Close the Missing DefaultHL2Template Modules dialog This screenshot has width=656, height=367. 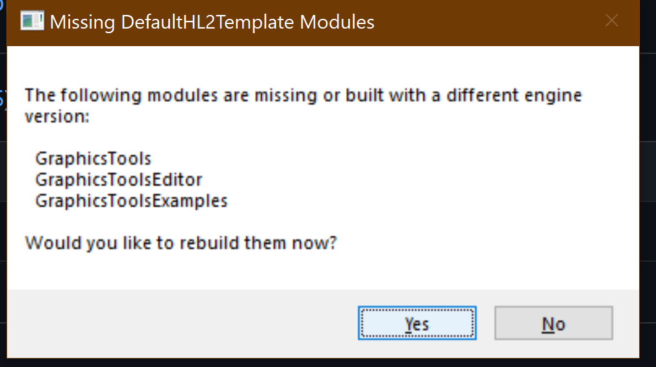coord(612,20)
